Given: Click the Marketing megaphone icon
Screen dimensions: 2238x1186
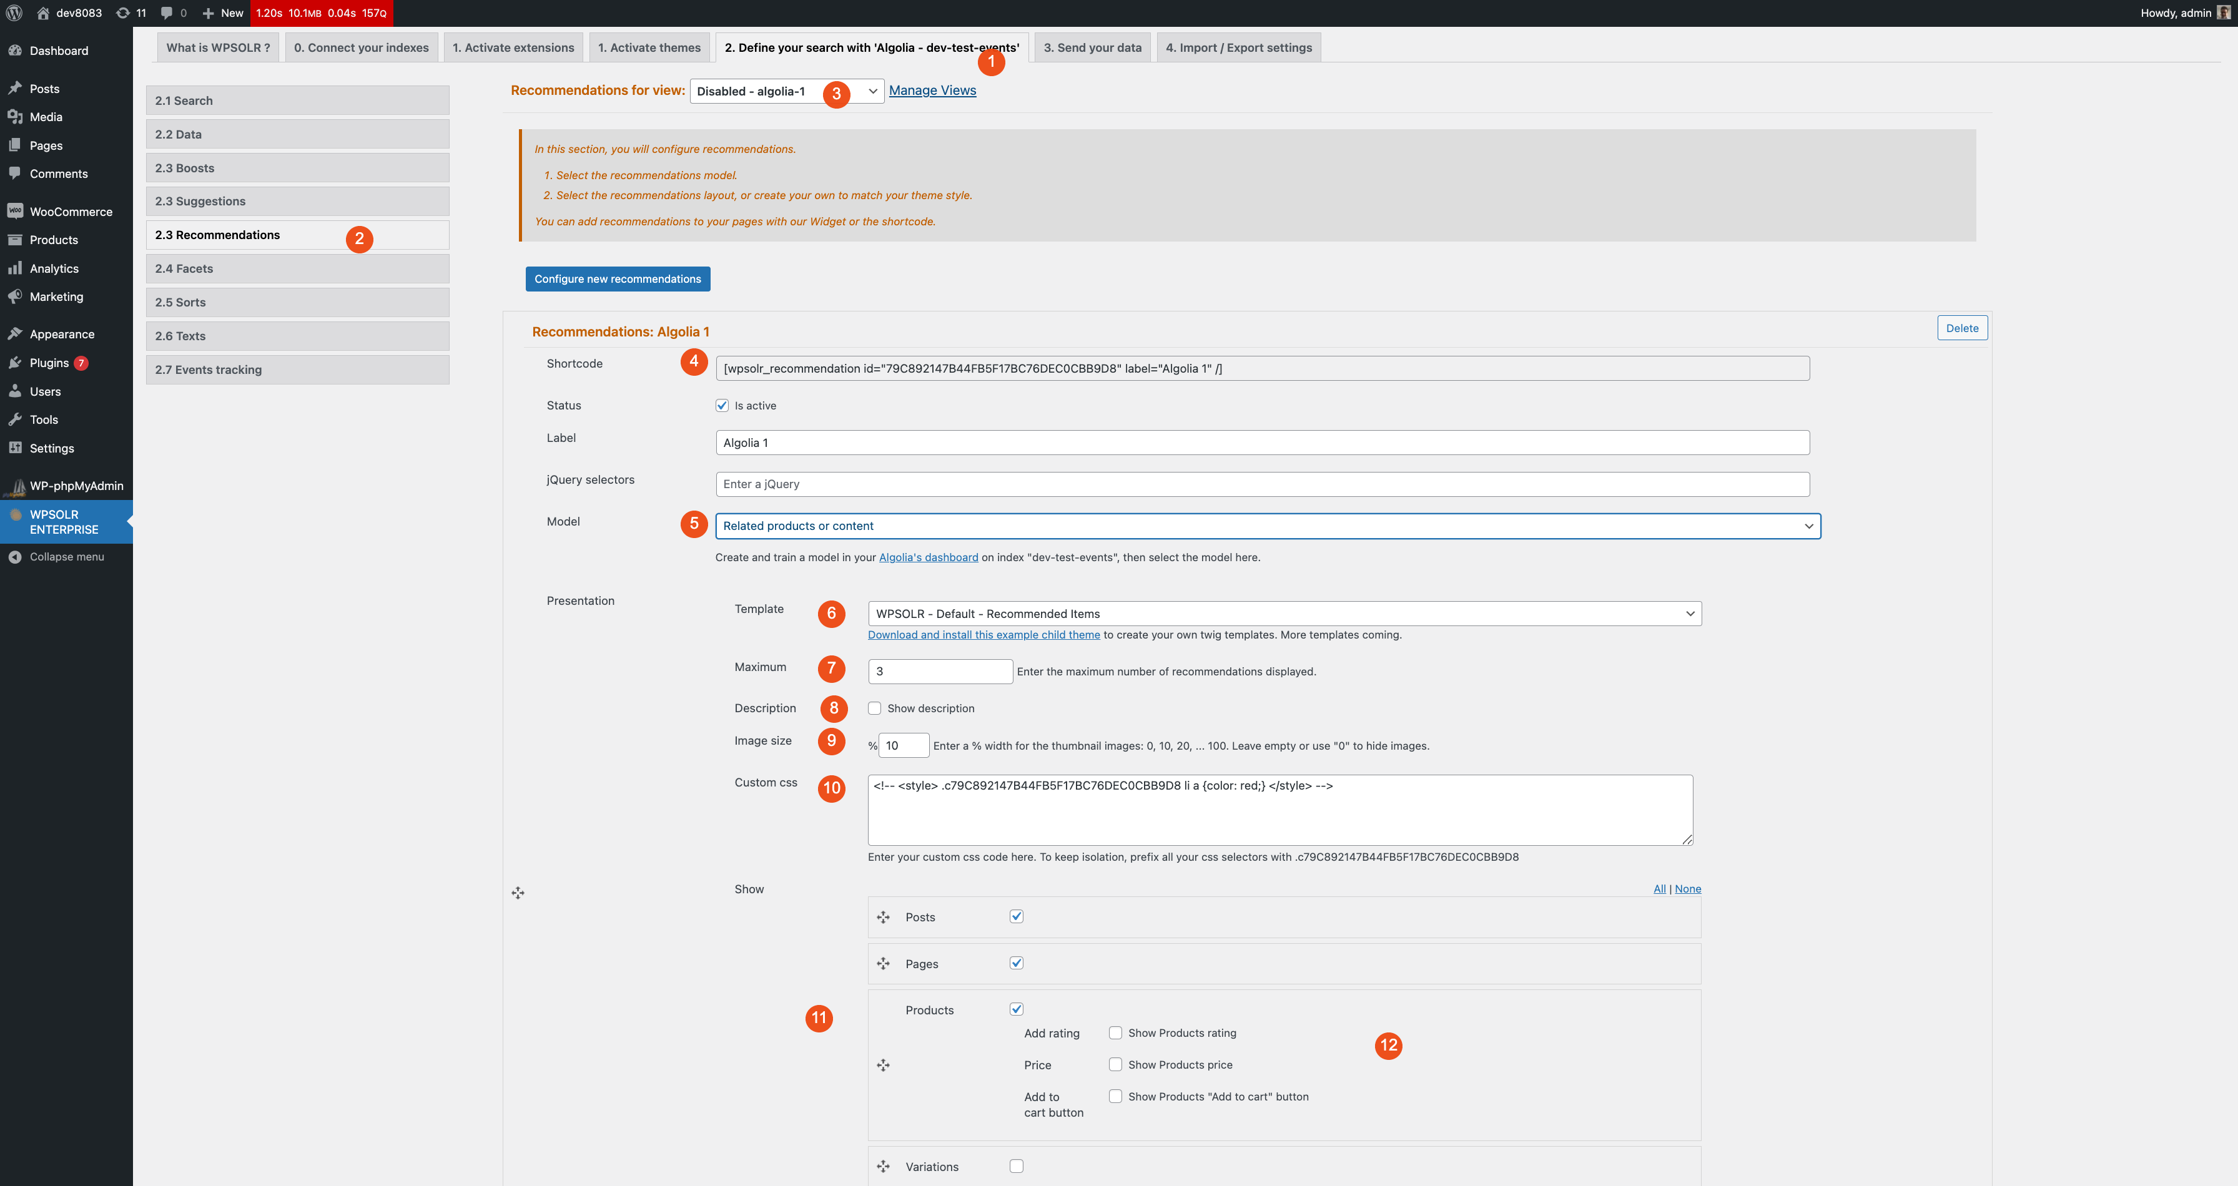Looking at the screenshot, I should [15, 296].
